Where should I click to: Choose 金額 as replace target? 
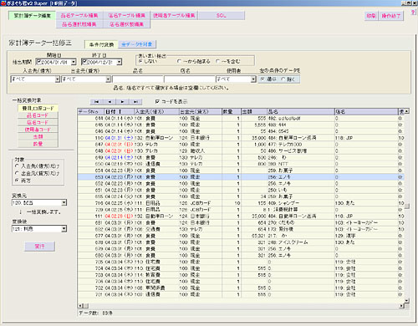coord(38,137)
